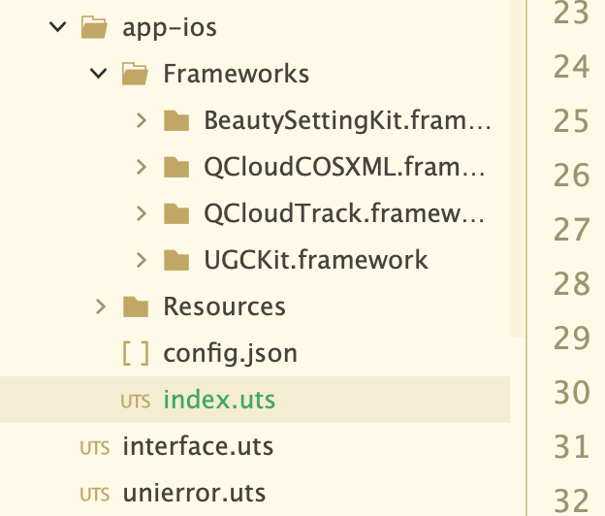Open the config.json file

(x=231, y=353)
